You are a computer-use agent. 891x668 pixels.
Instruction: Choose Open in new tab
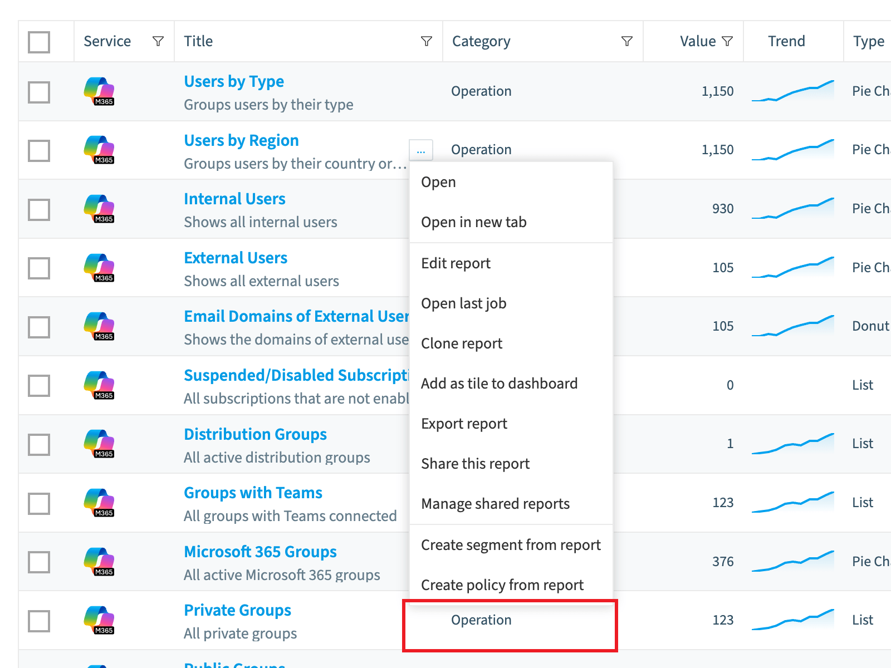point(511,222)
